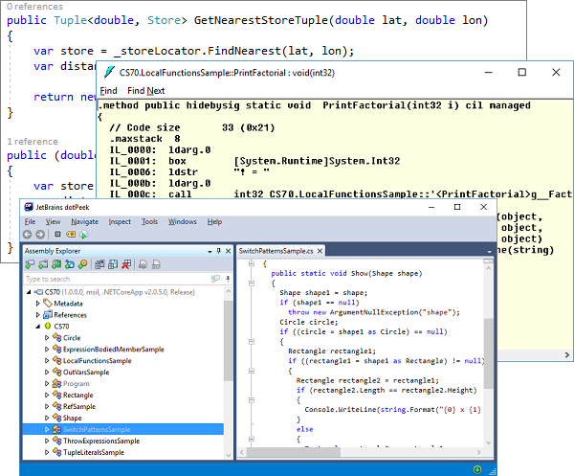Screen dimensions: 574x476
Task: Expand the References node
Action: coord(37,315)
